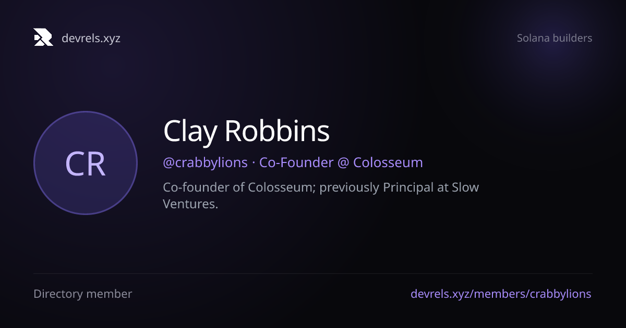
Task: Select the Directory member label
Action: coord(83,294)
